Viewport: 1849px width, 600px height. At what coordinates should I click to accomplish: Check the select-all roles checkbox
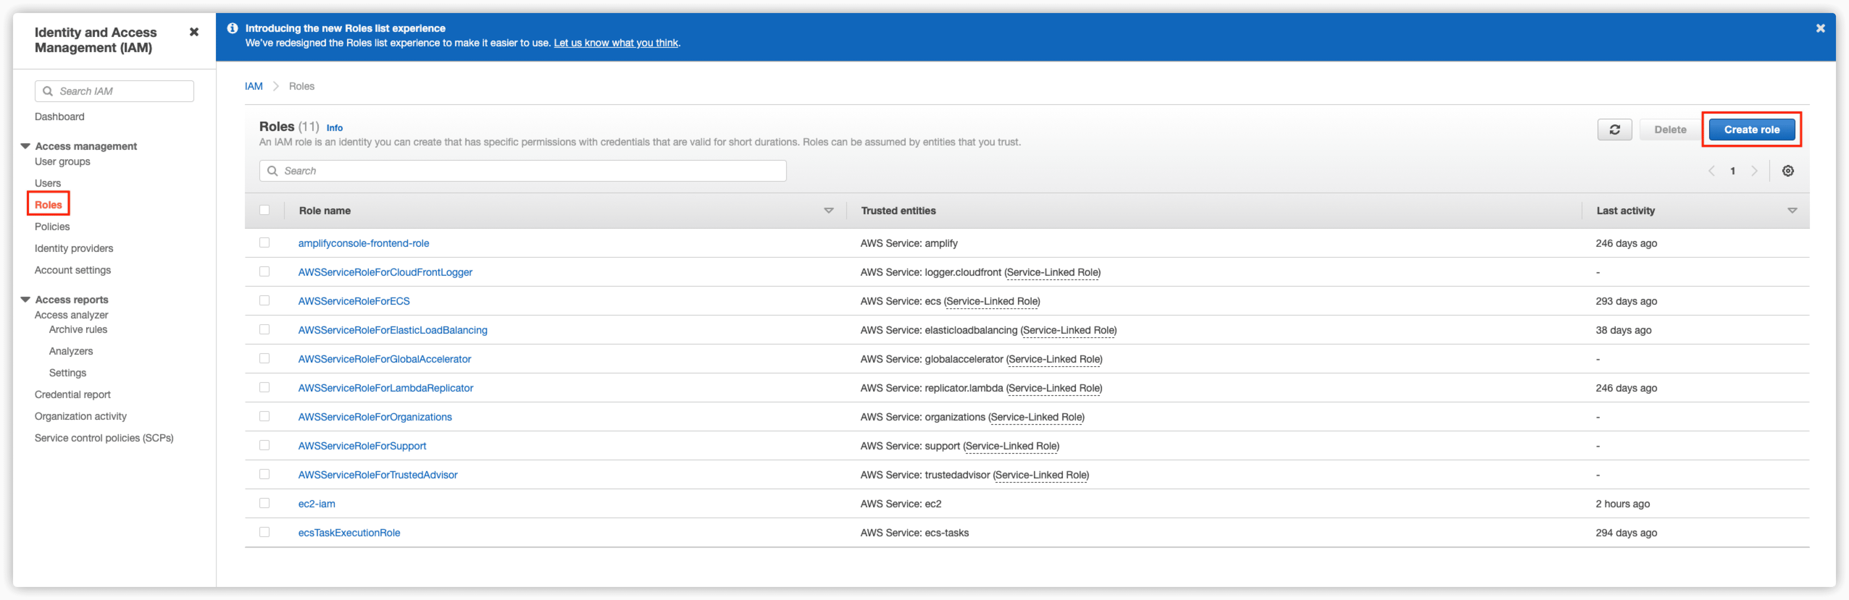[265, 209]
